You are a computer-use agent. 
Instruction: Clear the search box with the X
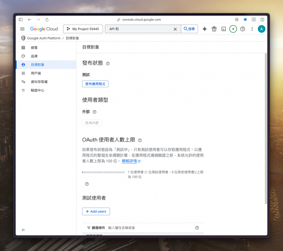point(175,29)
